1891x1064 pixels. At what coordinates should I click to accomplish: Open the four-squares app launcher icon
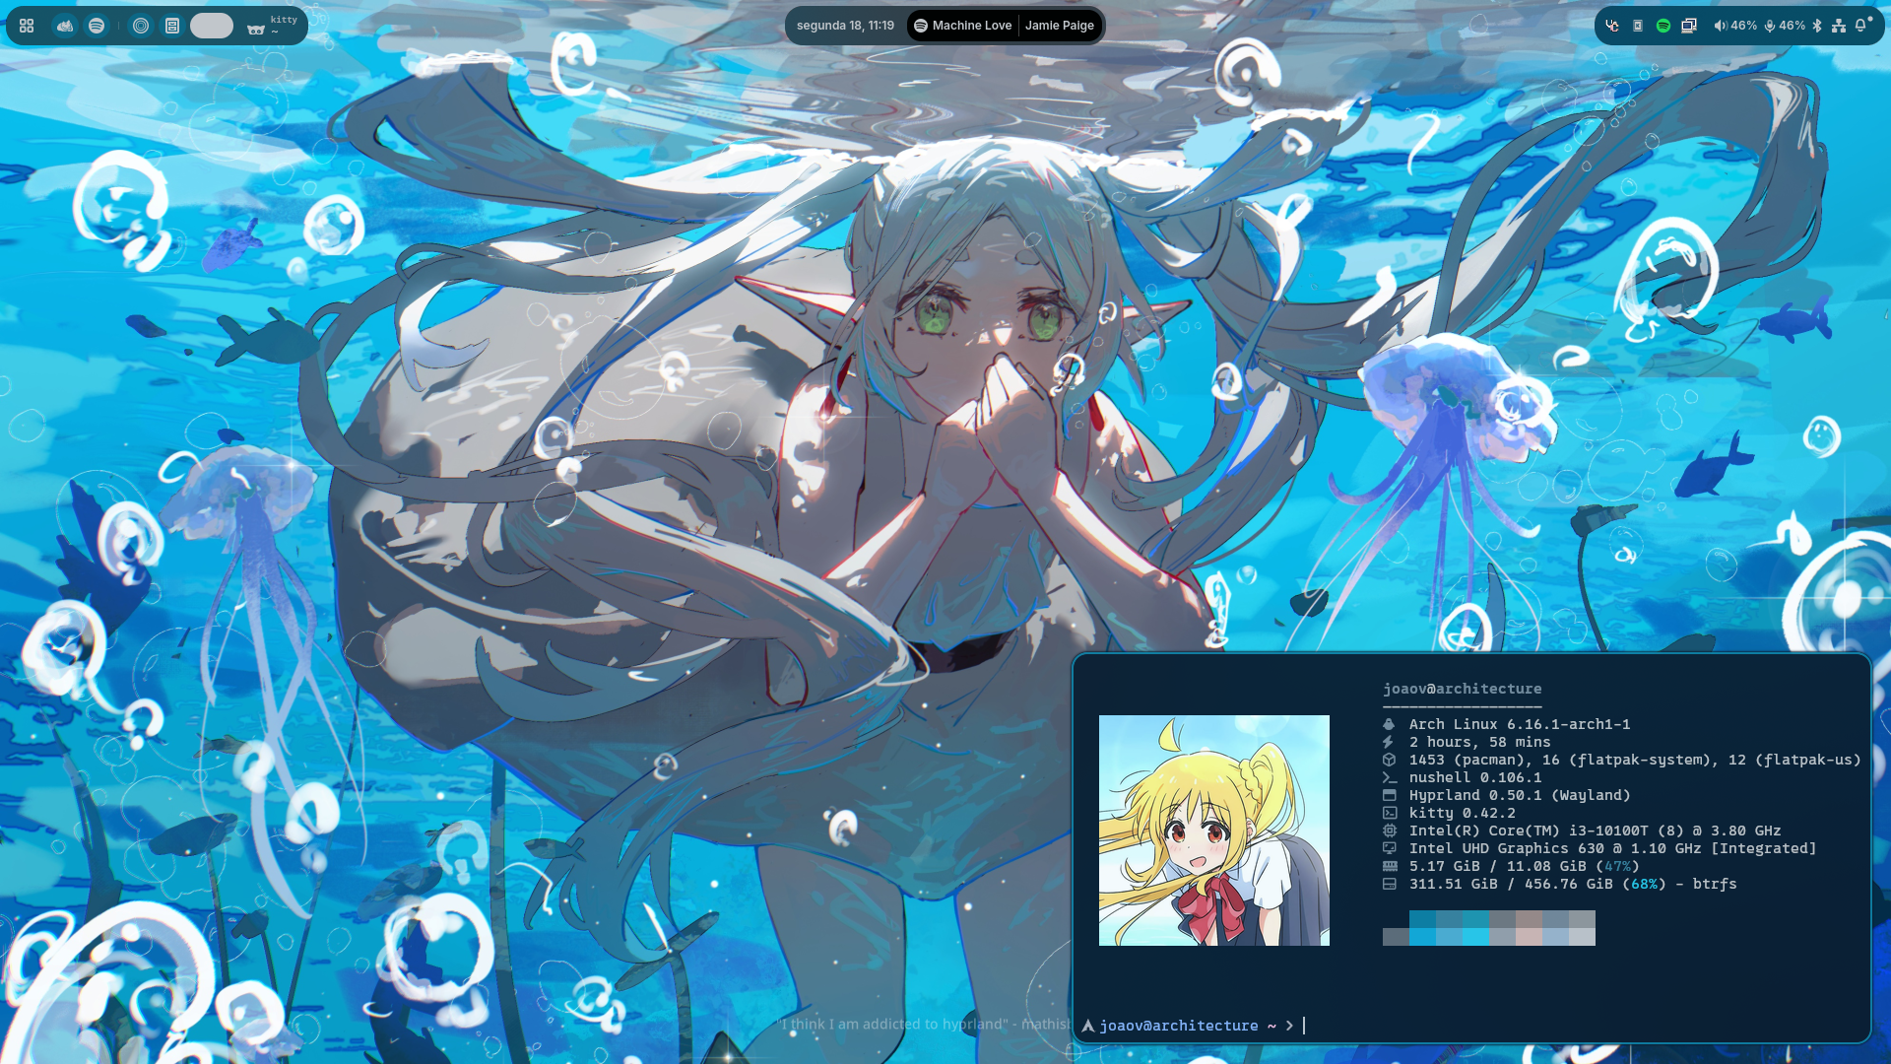point(27,26)
